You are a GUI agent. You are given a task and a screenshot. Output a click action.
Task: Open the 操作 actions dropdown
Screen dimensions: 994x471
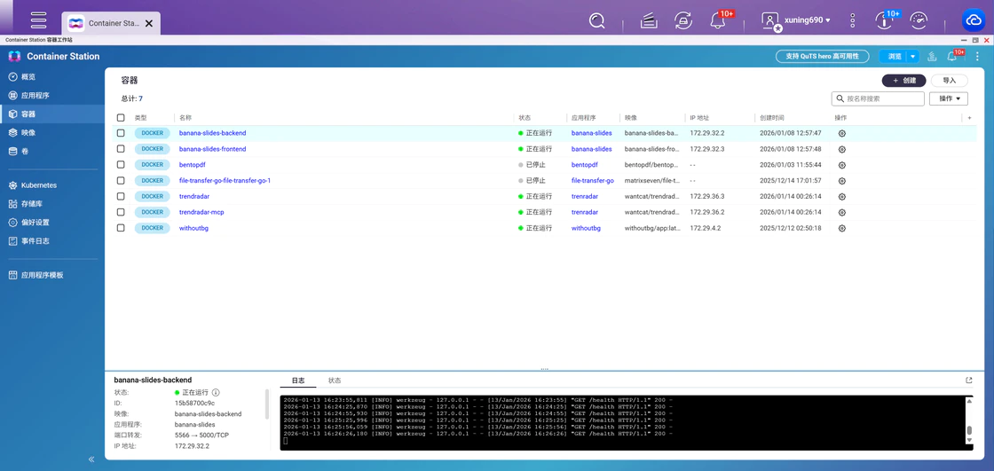(949, 98)
